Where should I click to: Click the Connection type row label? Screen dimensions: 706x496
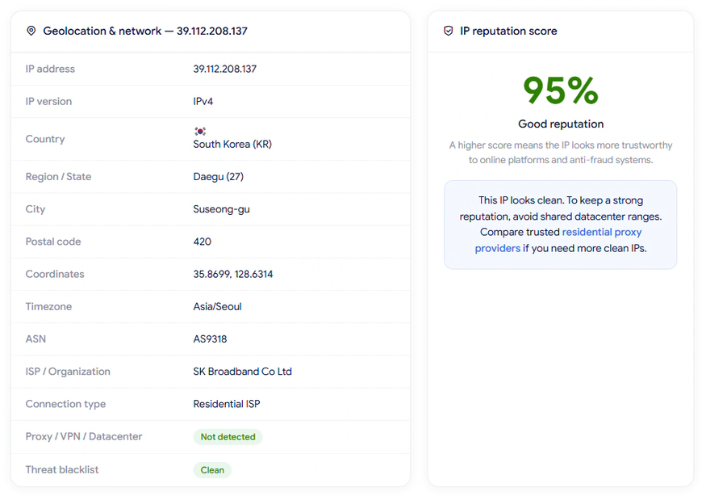pos(65,404)
